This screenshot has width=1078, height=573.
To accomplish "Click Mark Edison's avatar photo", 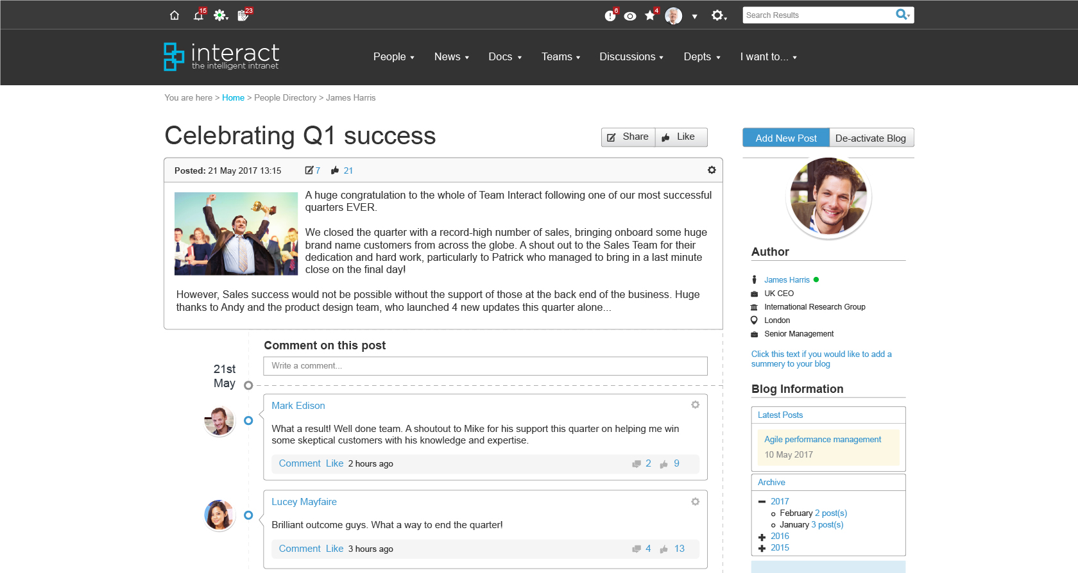I will click(x=219, y=421).
